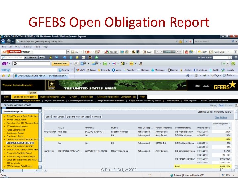Select the Business Intelligence tab
This screenshot has height=178, width=238.
click(x=24, y=97)
